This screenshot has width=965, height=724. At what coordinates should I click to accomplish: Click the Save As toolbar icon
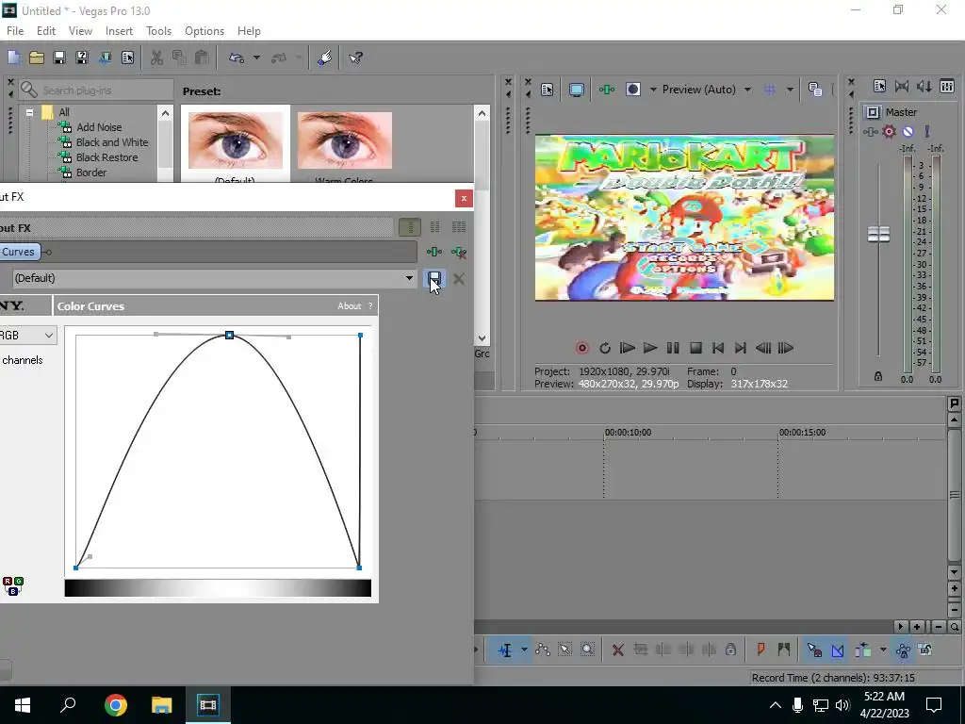tap(82, 58)
